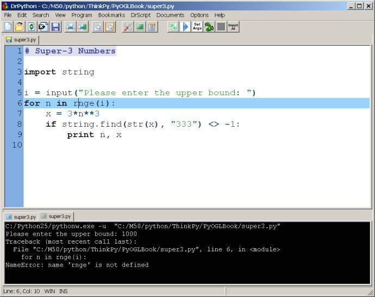The width and height of the screenshot is (375, 297).
Task: Select the first super3.py prompt tab
Action: coord(22,217)
